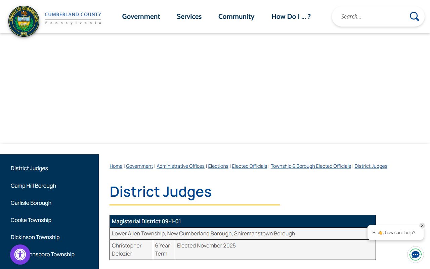430x269 pixels.
Task: Click the District Judges page heading
Action: (161, 192)
